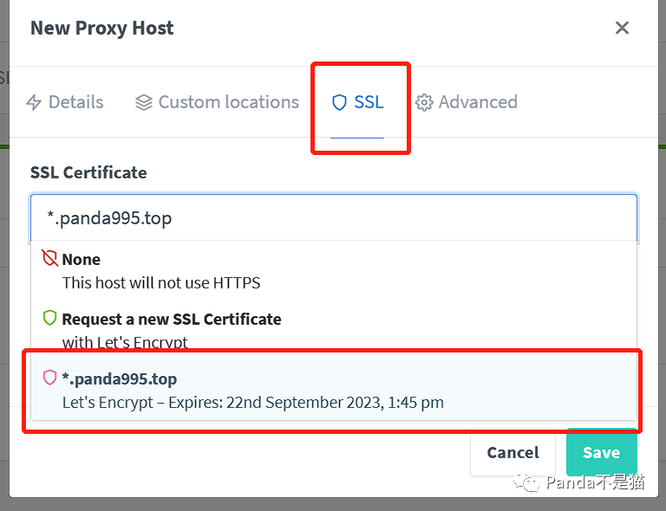Switch to the Details tab
Image resolution: width=666 pixels, height=511 pixels.
(65, 102)
